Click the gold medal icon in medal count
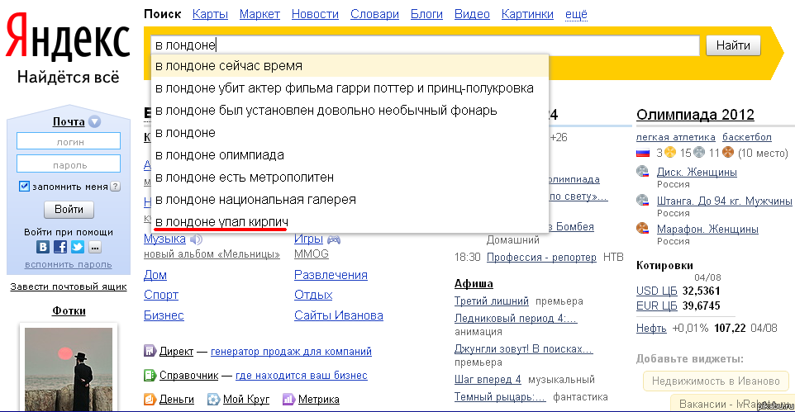 (670, 152)
